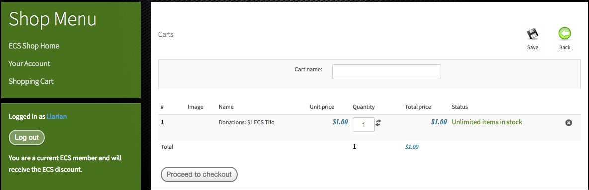This screenshot has height=190, width=589.
Task: Click the Back text label
Action: (565, 47)
